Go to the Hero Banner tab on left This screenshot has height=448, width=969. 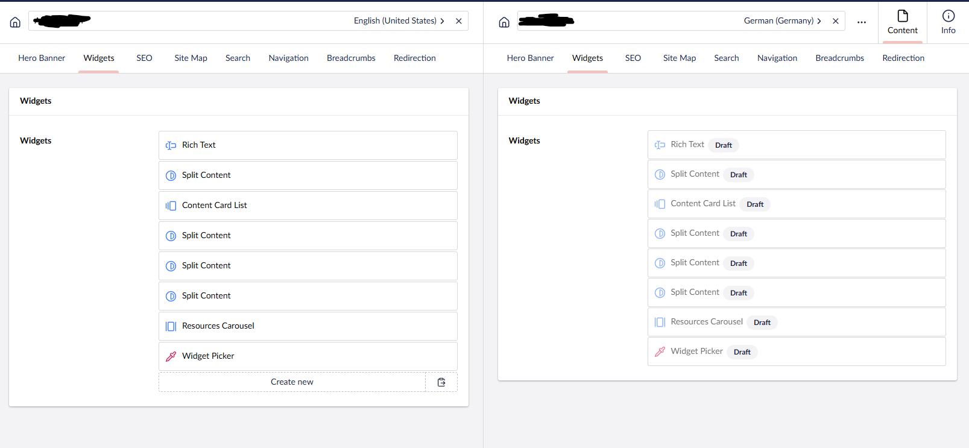(x=42, y=58)
